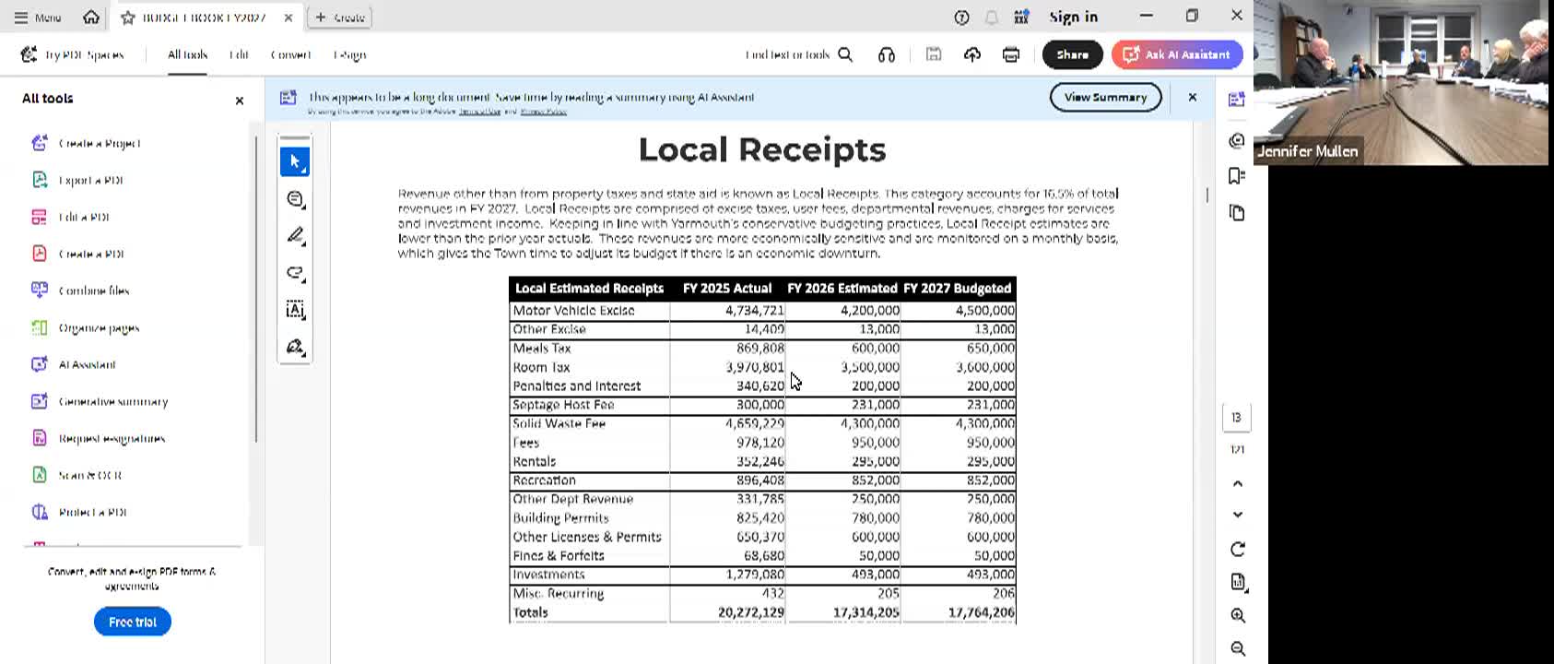
Task: Select the All tools tab
Action: coord(187,54)
